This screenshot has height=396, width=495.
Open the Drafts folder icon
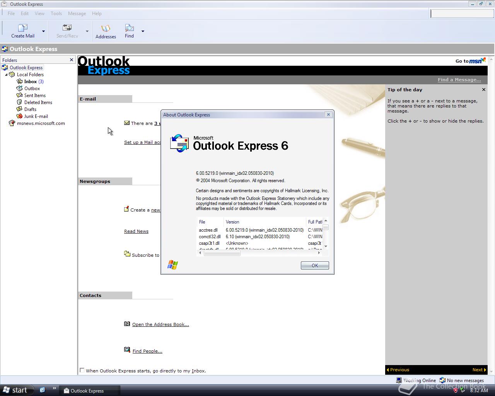(x=19, y=109)
